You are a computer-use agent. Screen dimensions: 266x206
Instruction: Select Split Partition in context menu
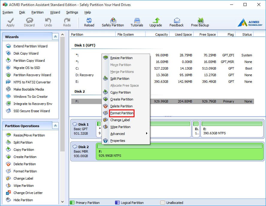click(x=126, y=79)
